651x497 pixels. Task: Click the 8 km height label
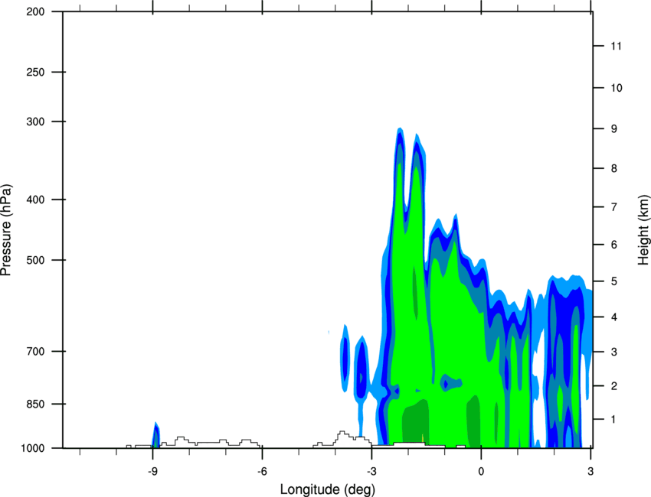[x=614, y=168]
